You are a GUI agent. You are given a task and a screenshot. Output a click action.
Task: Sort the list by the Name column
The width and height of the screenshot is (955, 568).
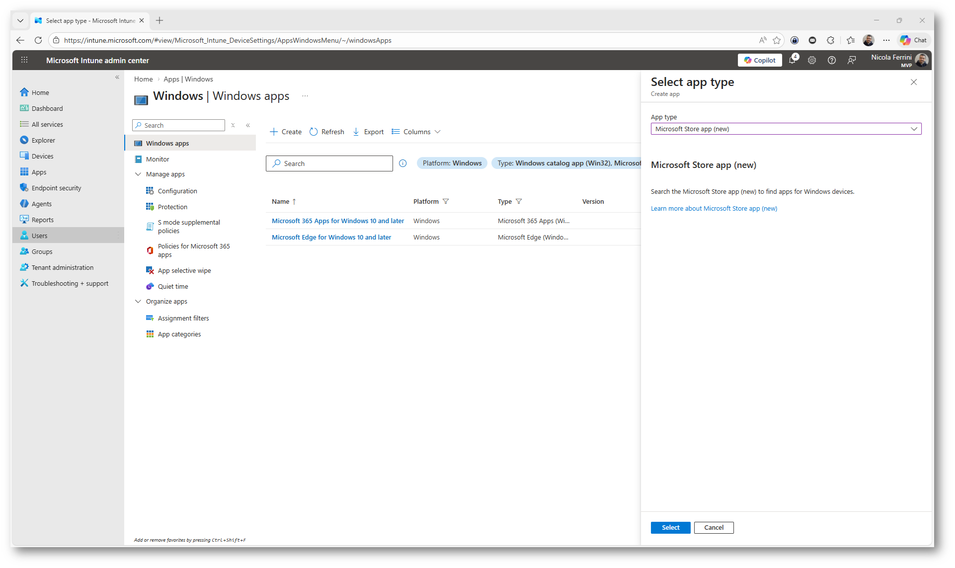[281, 201]
